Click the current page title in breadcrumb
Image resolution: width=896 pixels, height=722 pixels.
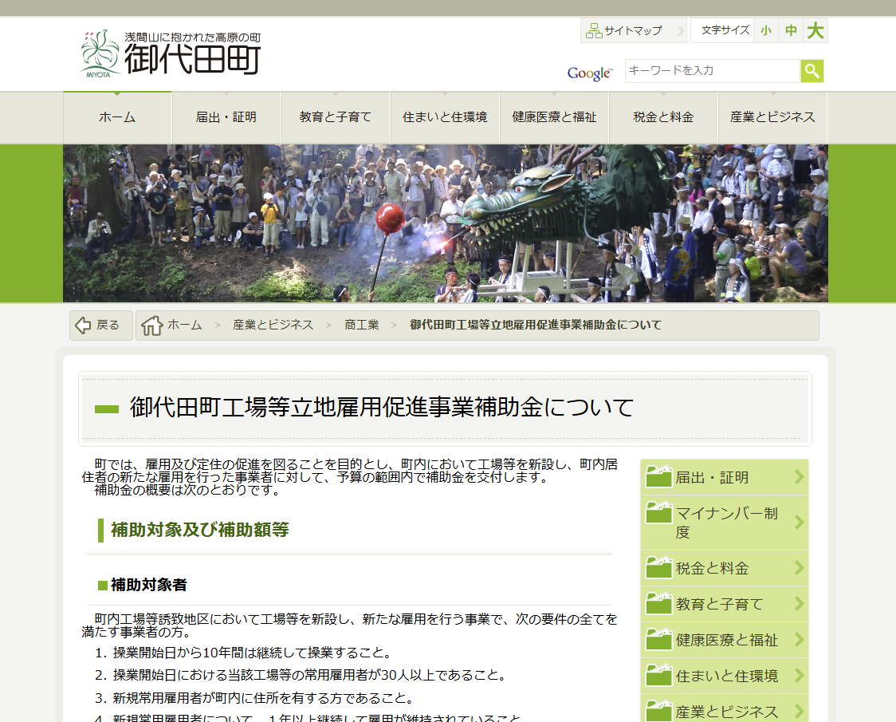536,325
